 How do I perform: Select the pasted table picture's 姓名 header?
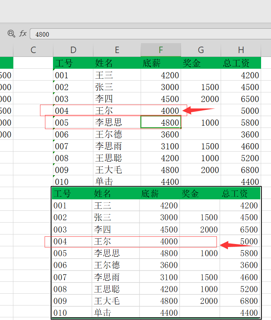coord(103,194)
